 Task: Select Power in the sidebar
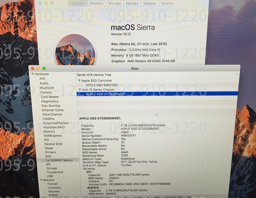49,148
